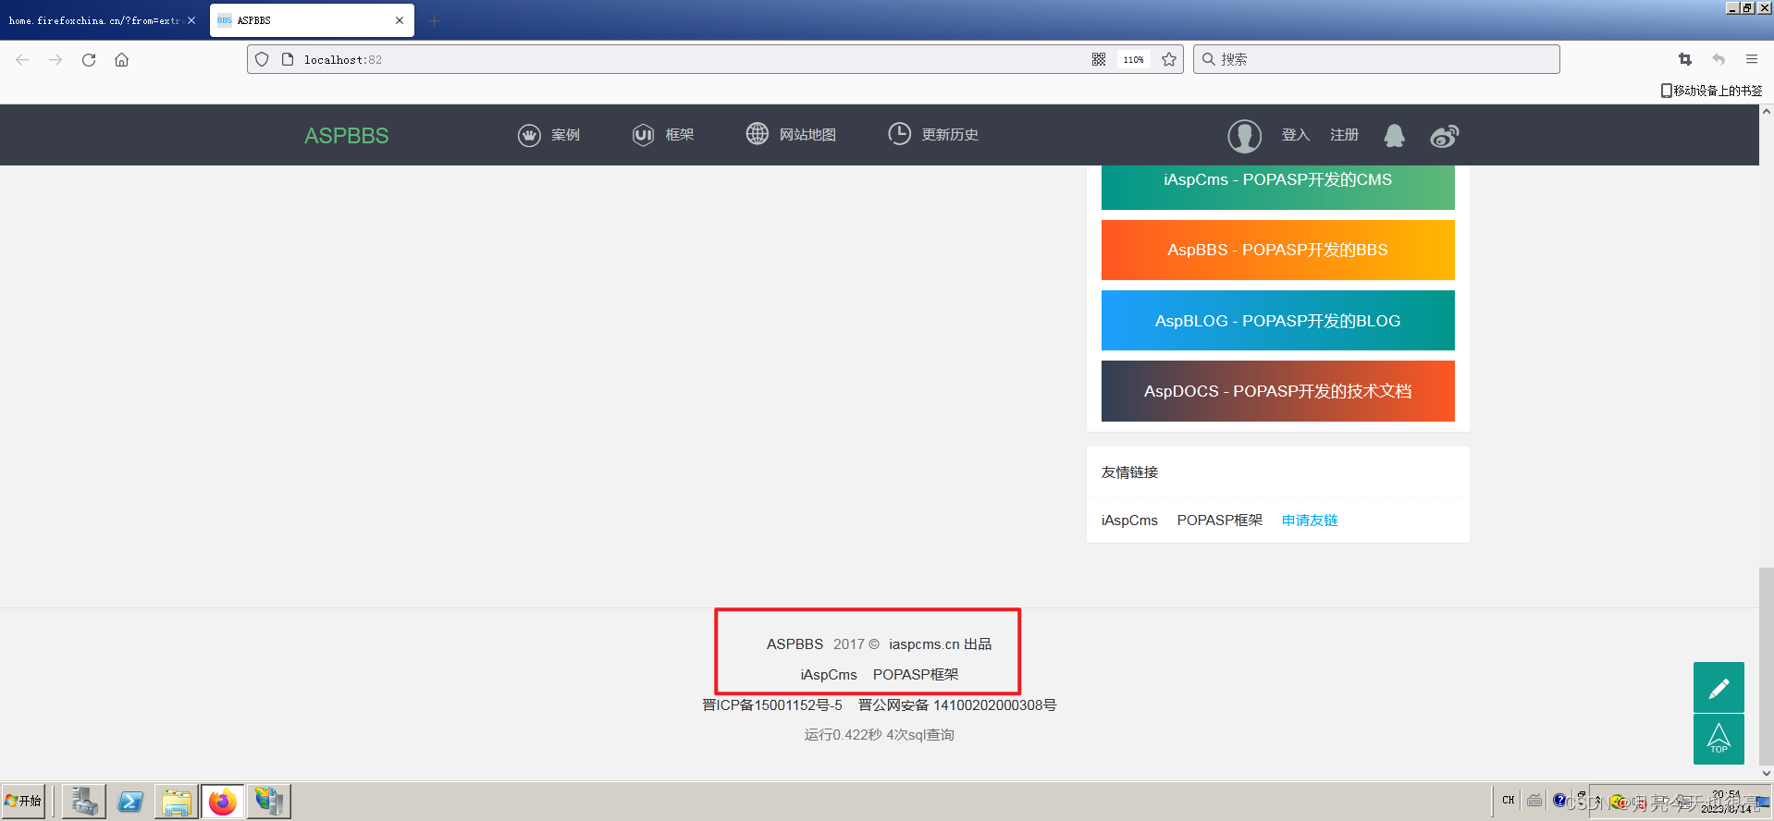Click the 运行0.422秒 4次sql查询 text

(x=879, y=735)
